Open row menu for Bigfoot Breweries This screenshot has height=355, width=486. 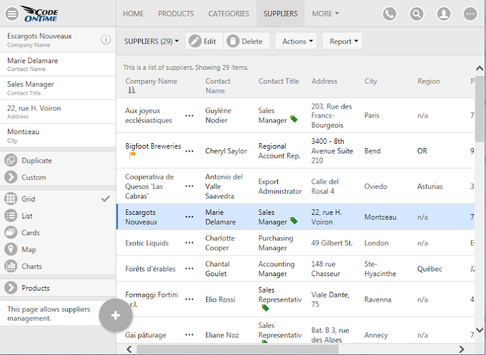click(190, 151)
